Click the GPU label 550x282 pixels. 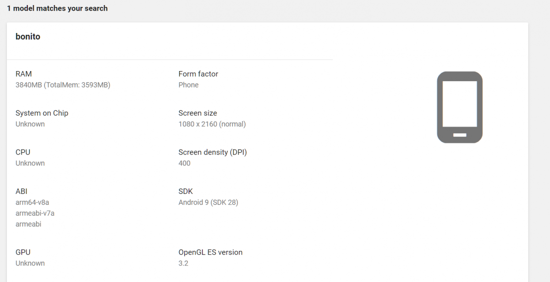coord(23,252)
